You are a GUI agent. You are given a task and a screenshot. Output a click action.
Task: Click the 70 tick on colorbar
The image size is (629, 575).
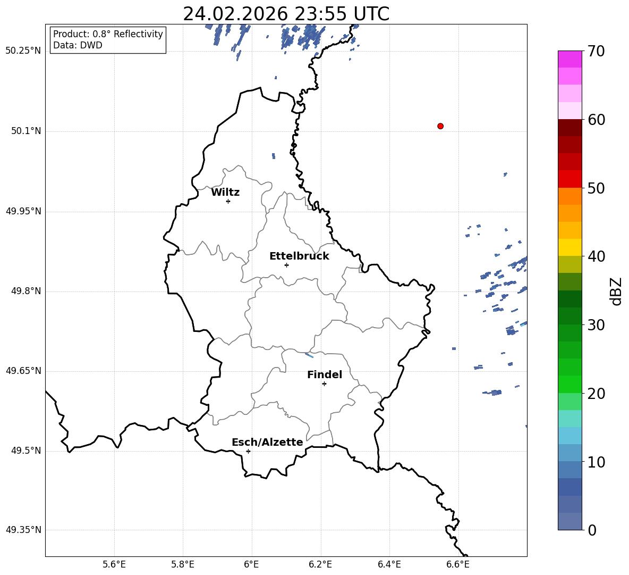[597, 52]
